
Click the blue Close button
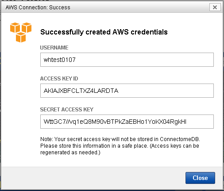pos(200,178)
